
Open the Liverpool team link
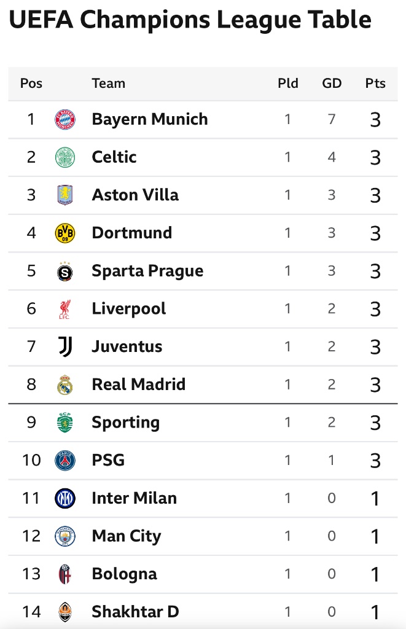coord(129,309)
